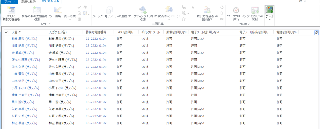
Task: Click ダイレクト電子メールの送信 envelope icon
Action: [110, 10]
